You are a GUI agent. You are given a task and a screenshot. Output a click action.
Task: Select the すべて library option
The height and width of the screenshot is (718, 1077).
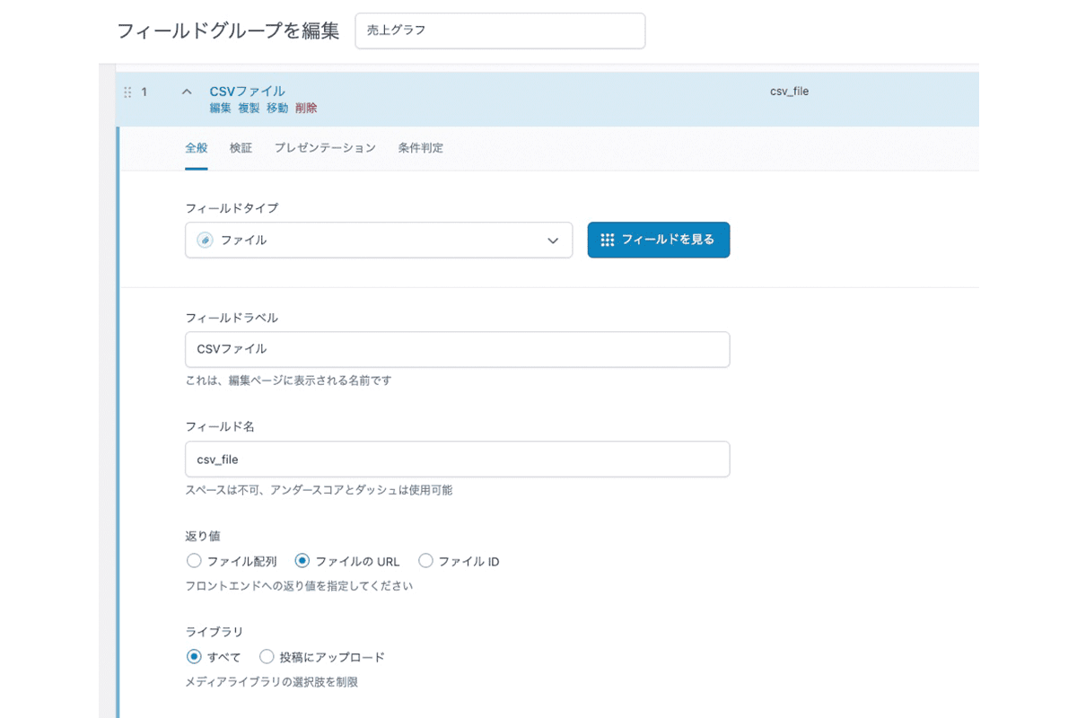coord(194,656)
